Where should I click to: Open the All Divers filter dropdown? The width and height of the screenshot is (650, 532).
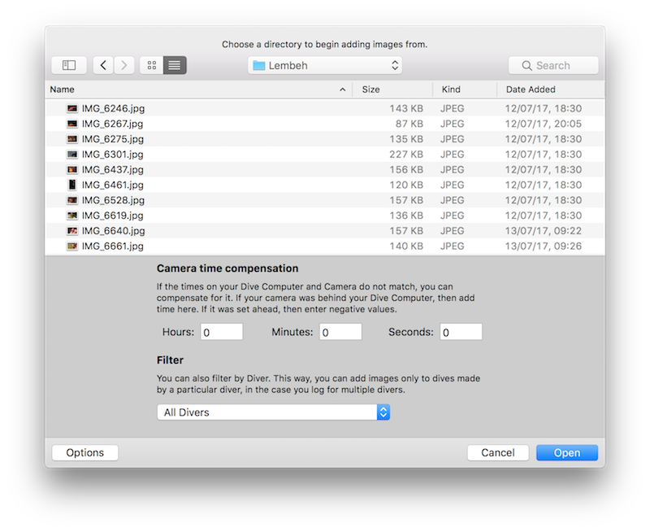(273, 412)
